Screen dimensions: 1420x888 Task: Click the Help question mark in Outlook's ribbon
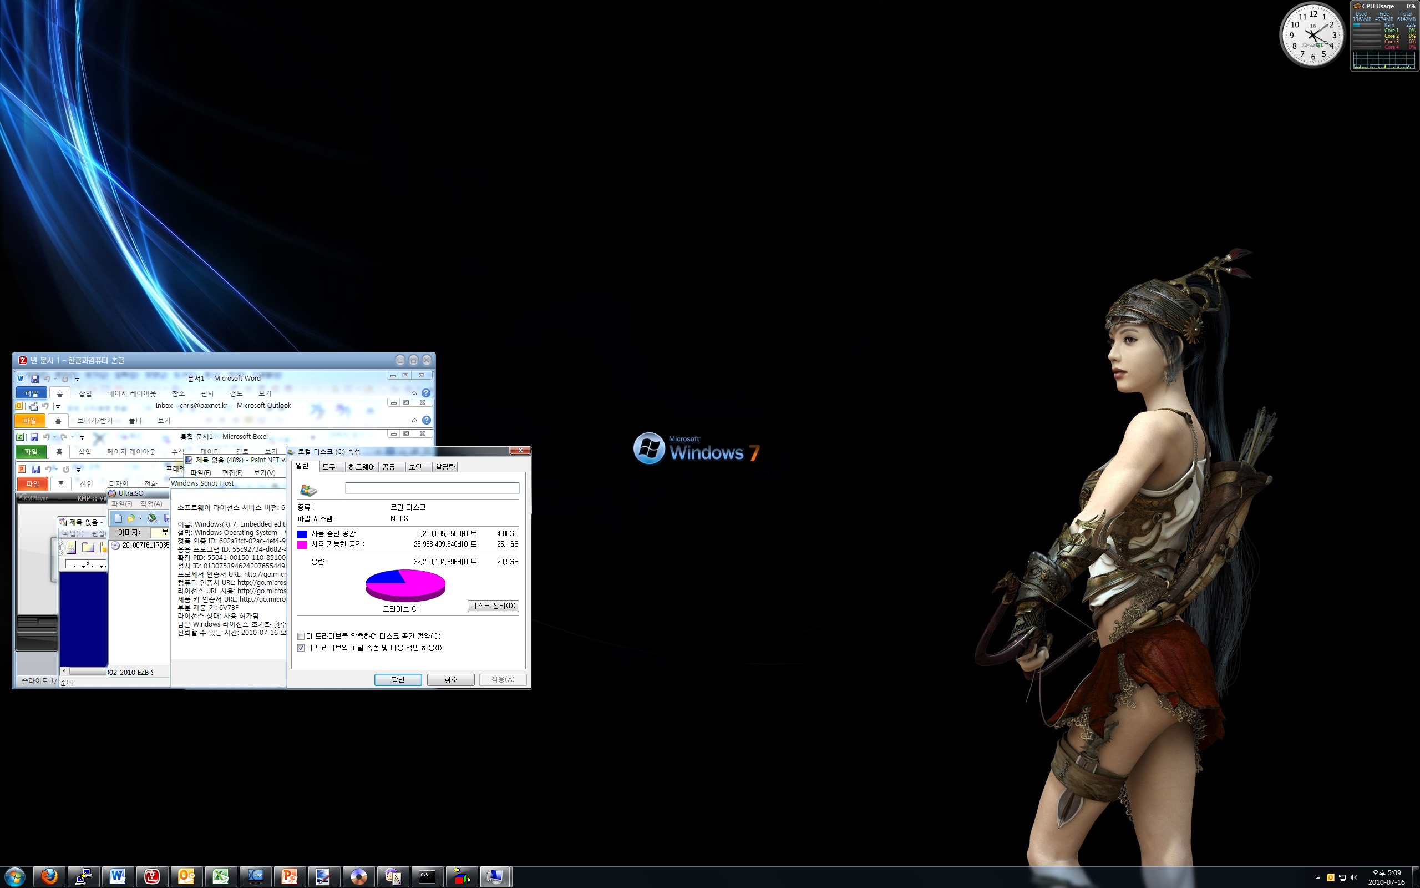427,421
